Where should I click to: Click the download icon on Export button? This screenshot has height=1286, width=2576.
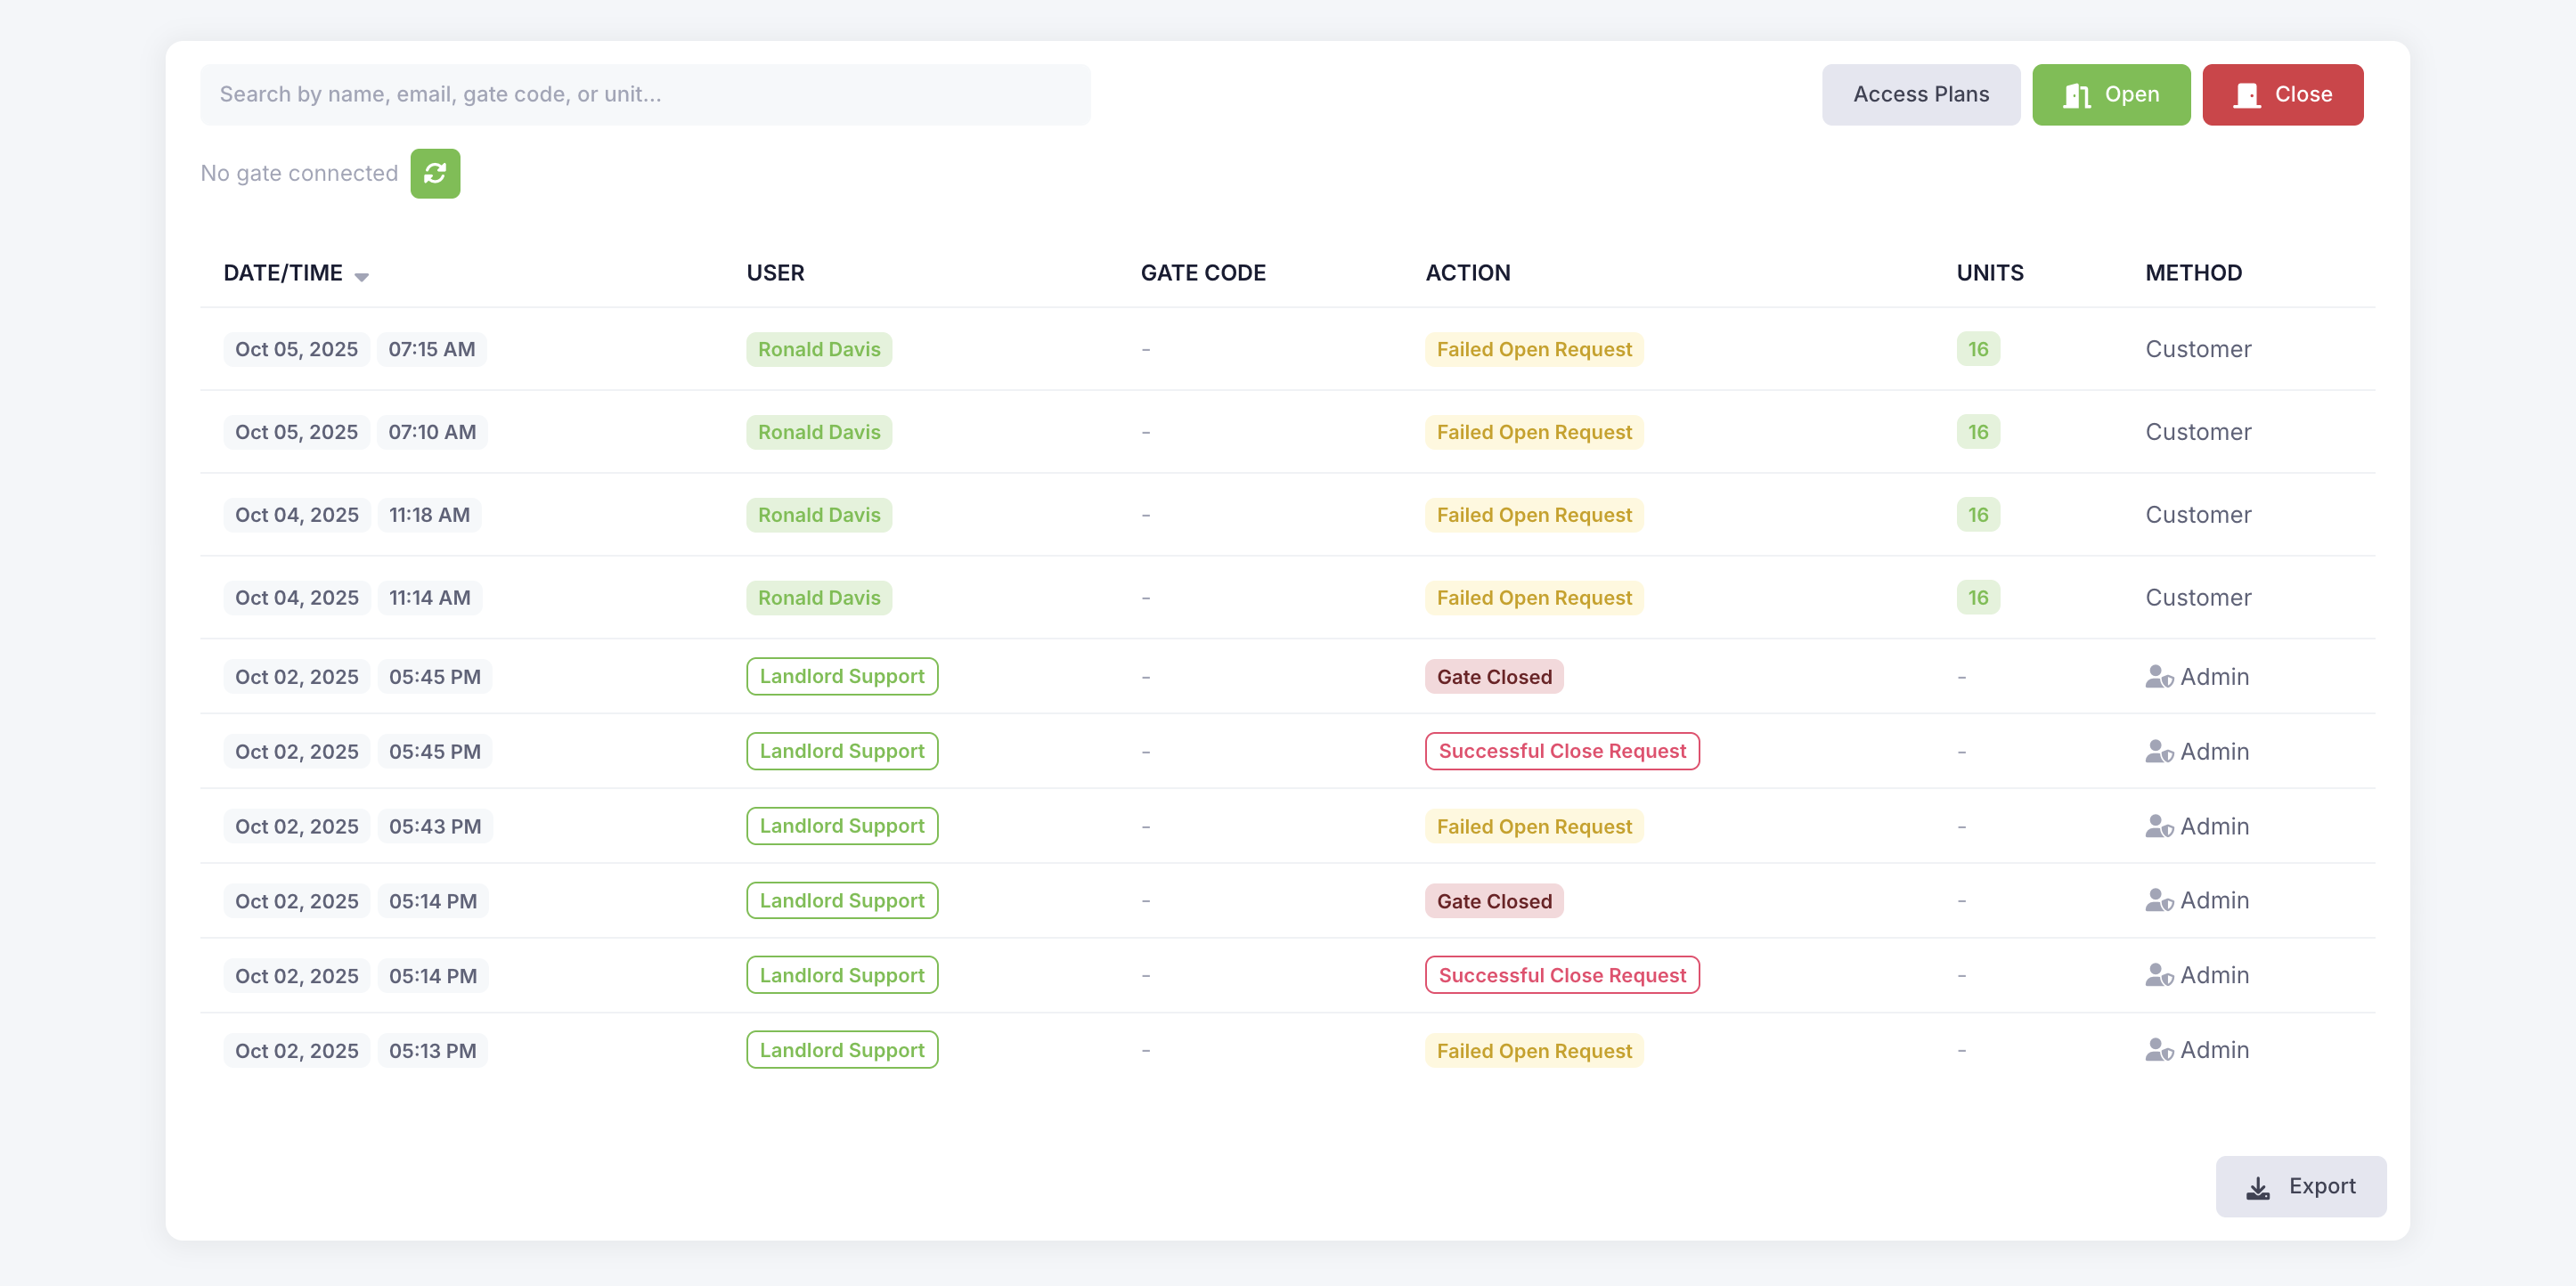coord(2258,1187)
